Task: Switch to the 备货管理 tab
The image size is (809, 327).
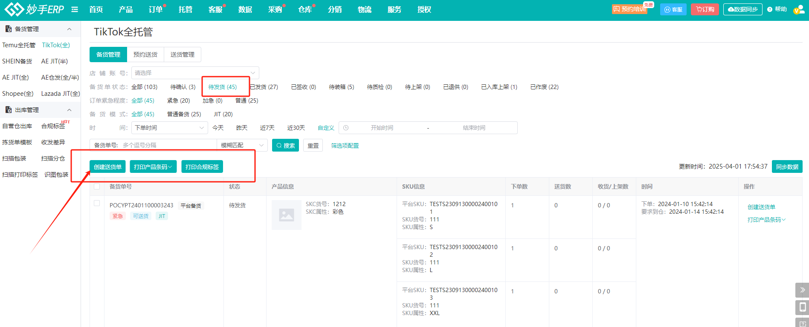Action: [x=108, y=54]
